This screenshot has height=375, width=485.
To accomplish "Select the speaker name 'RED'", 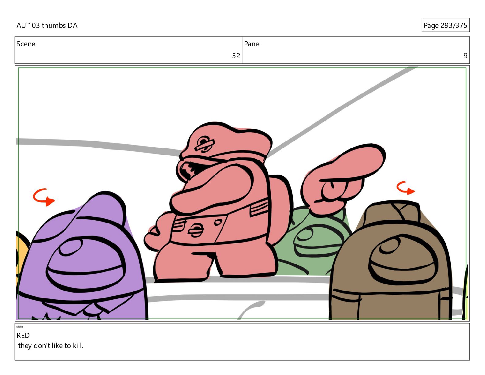I will (x=23, y=335).
